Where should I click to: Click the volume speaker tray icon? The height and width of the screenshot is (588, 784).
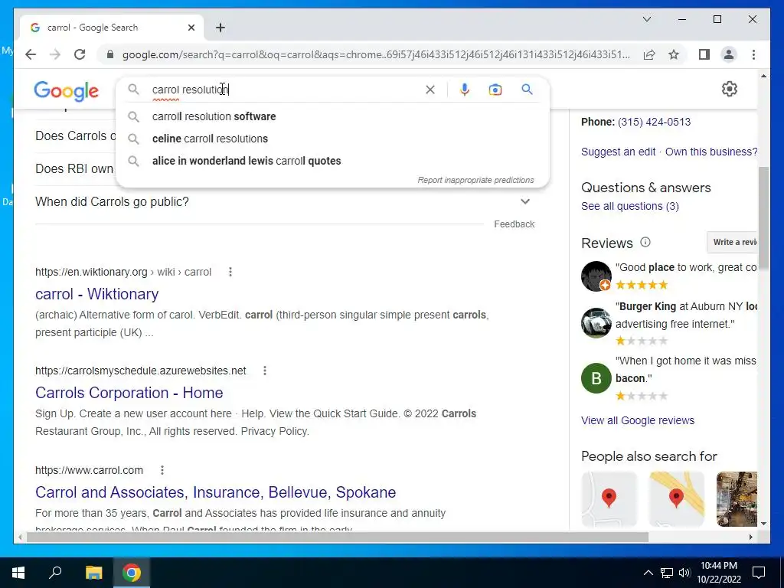[684, 573]
